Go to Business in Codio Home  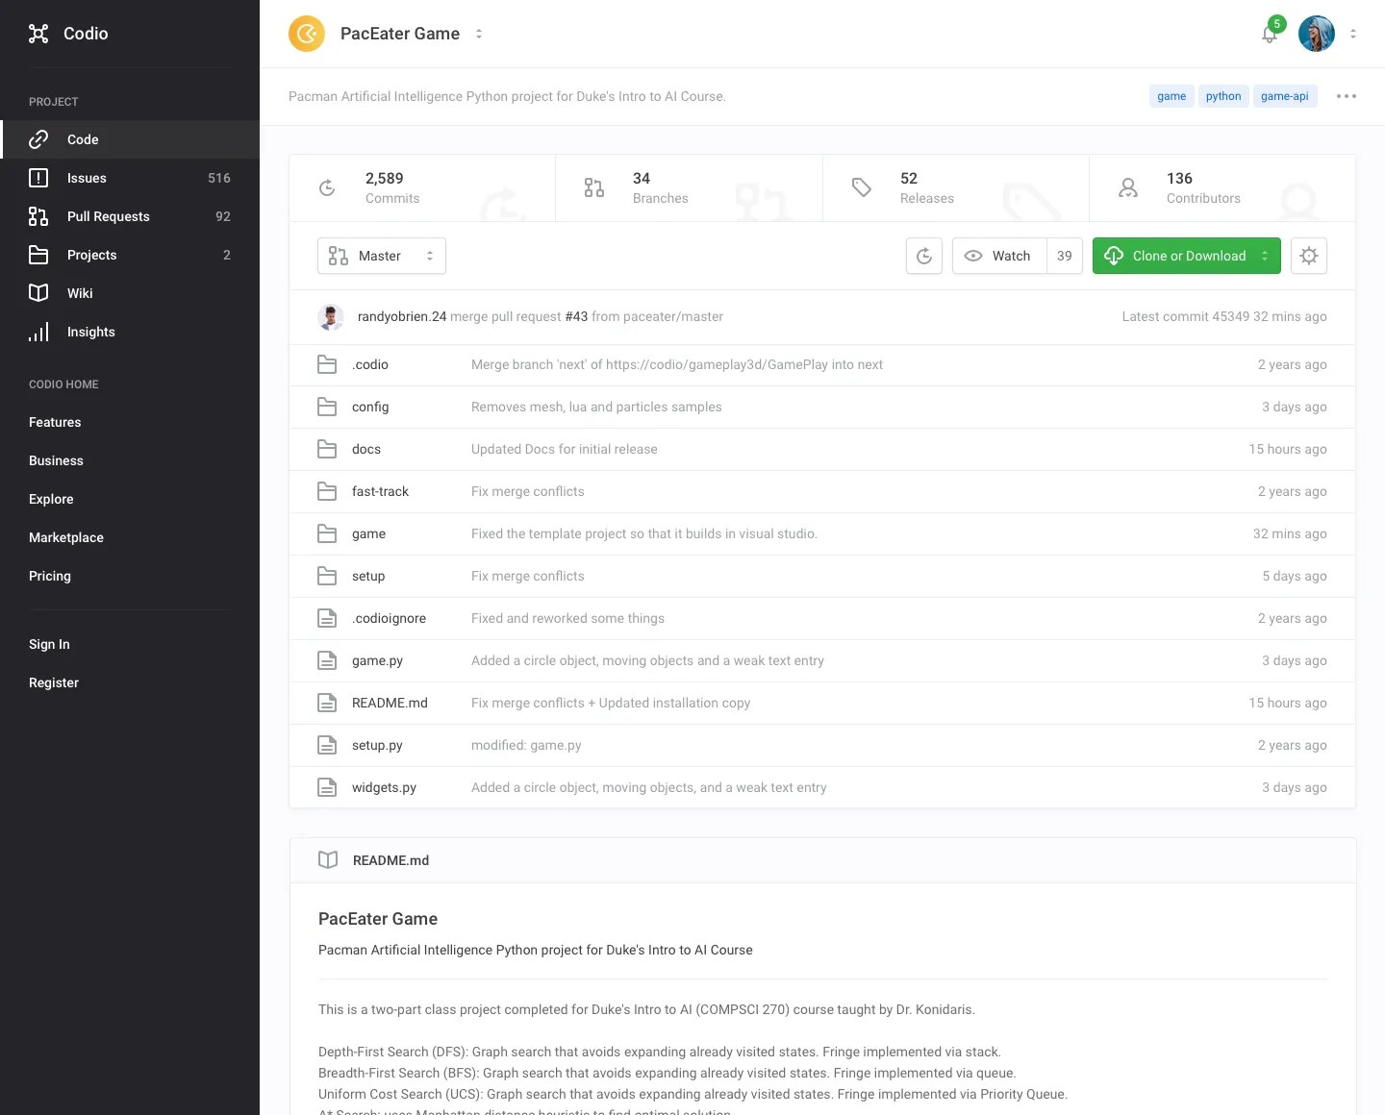coord(56,460)
